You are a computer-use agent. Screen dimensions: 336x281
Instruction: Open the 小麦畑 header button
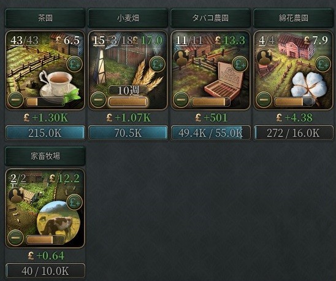click(128, 18)
